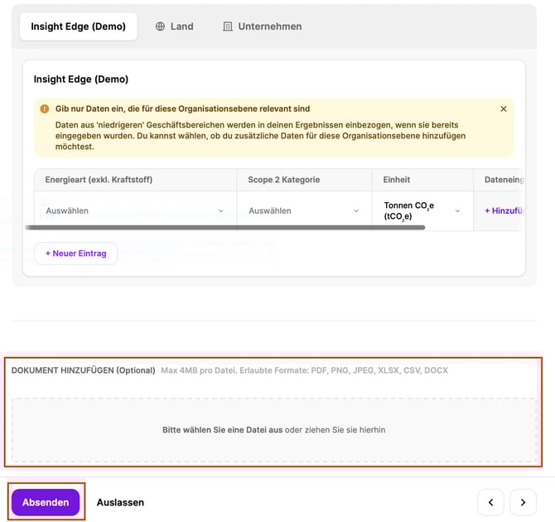Click the building icon beside Unternehmen

click(228, 27)
